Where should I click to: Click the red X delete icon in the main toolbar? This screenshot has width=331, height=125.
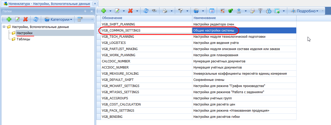point(130,11)
